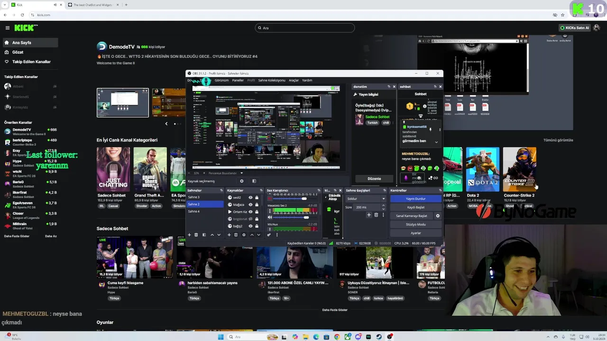
Task: Remove the transition with the Sahne Geçişleri trash icon
Action: click(376, 215)
